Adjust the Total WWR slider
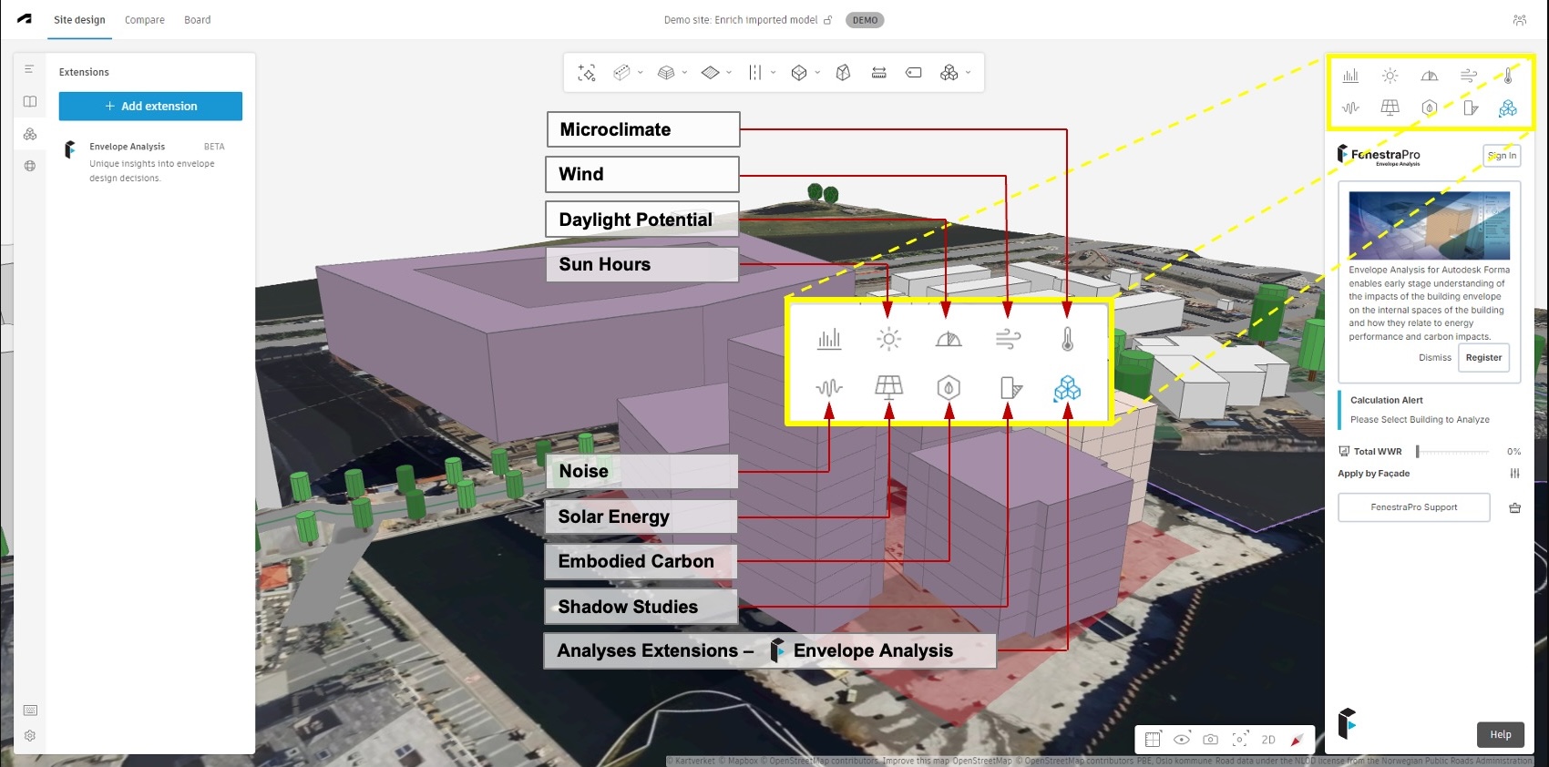 pos(1418,452)
